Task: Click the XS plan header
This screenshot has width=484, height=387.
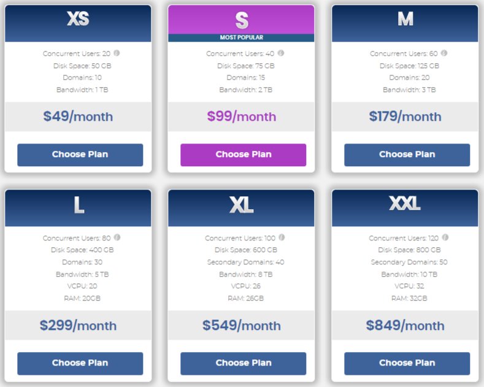Action: (x=78, y=23)
